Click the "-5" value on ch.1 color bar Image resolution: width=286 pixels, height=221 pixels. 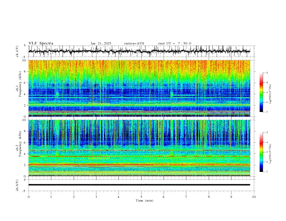(266, 92)
